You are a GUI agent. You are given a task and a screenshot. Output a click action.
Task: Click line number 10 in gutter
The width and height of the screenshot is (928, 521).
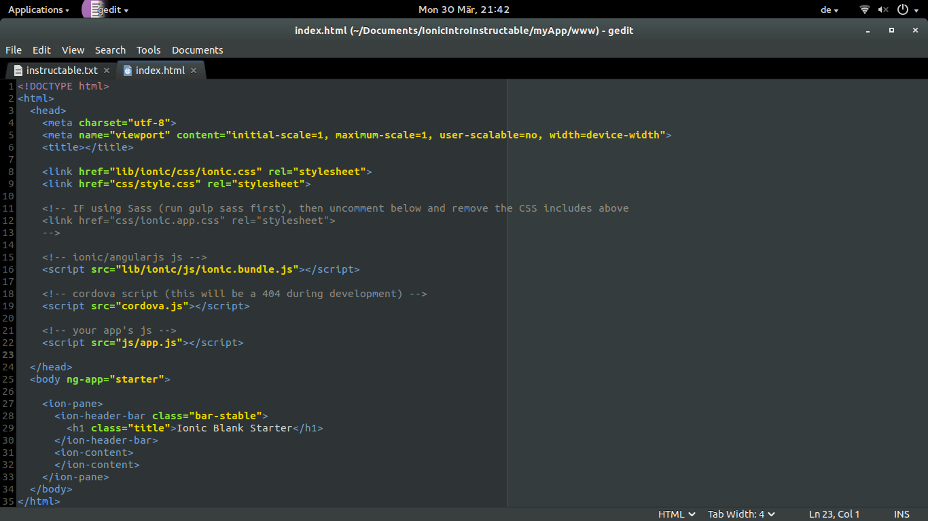8,196
